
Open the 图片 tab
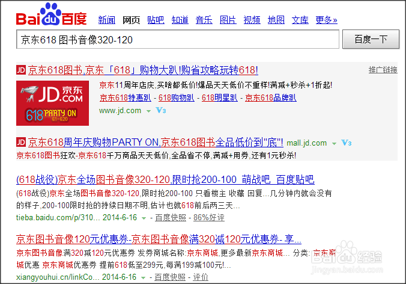click(x=228, y=20)
